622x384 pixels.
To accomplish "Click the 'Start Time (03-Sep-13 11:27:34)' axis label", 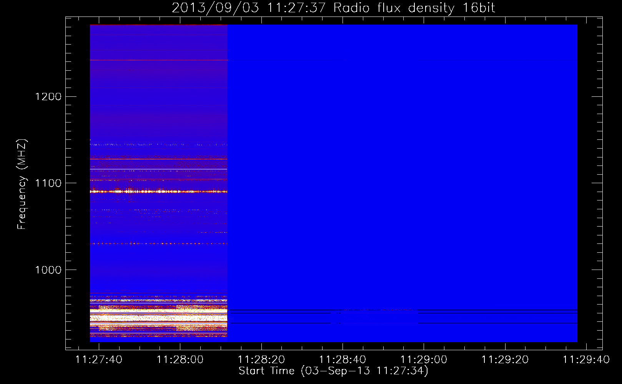I will [333, 371].
